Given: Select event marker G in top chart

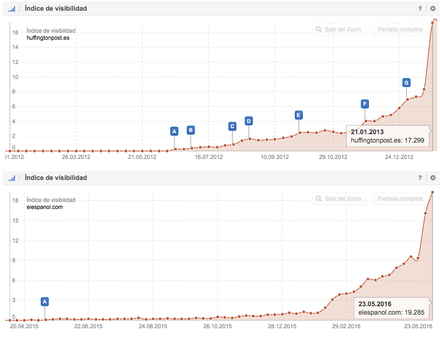Looking at the screenshot, I should [x=406, y=83].
